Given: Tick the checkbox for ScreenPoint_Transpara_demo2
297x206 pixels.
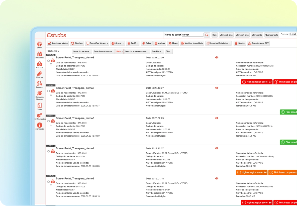Looking at the screenshot, I should pyautogui.click(x=48, y=182).
